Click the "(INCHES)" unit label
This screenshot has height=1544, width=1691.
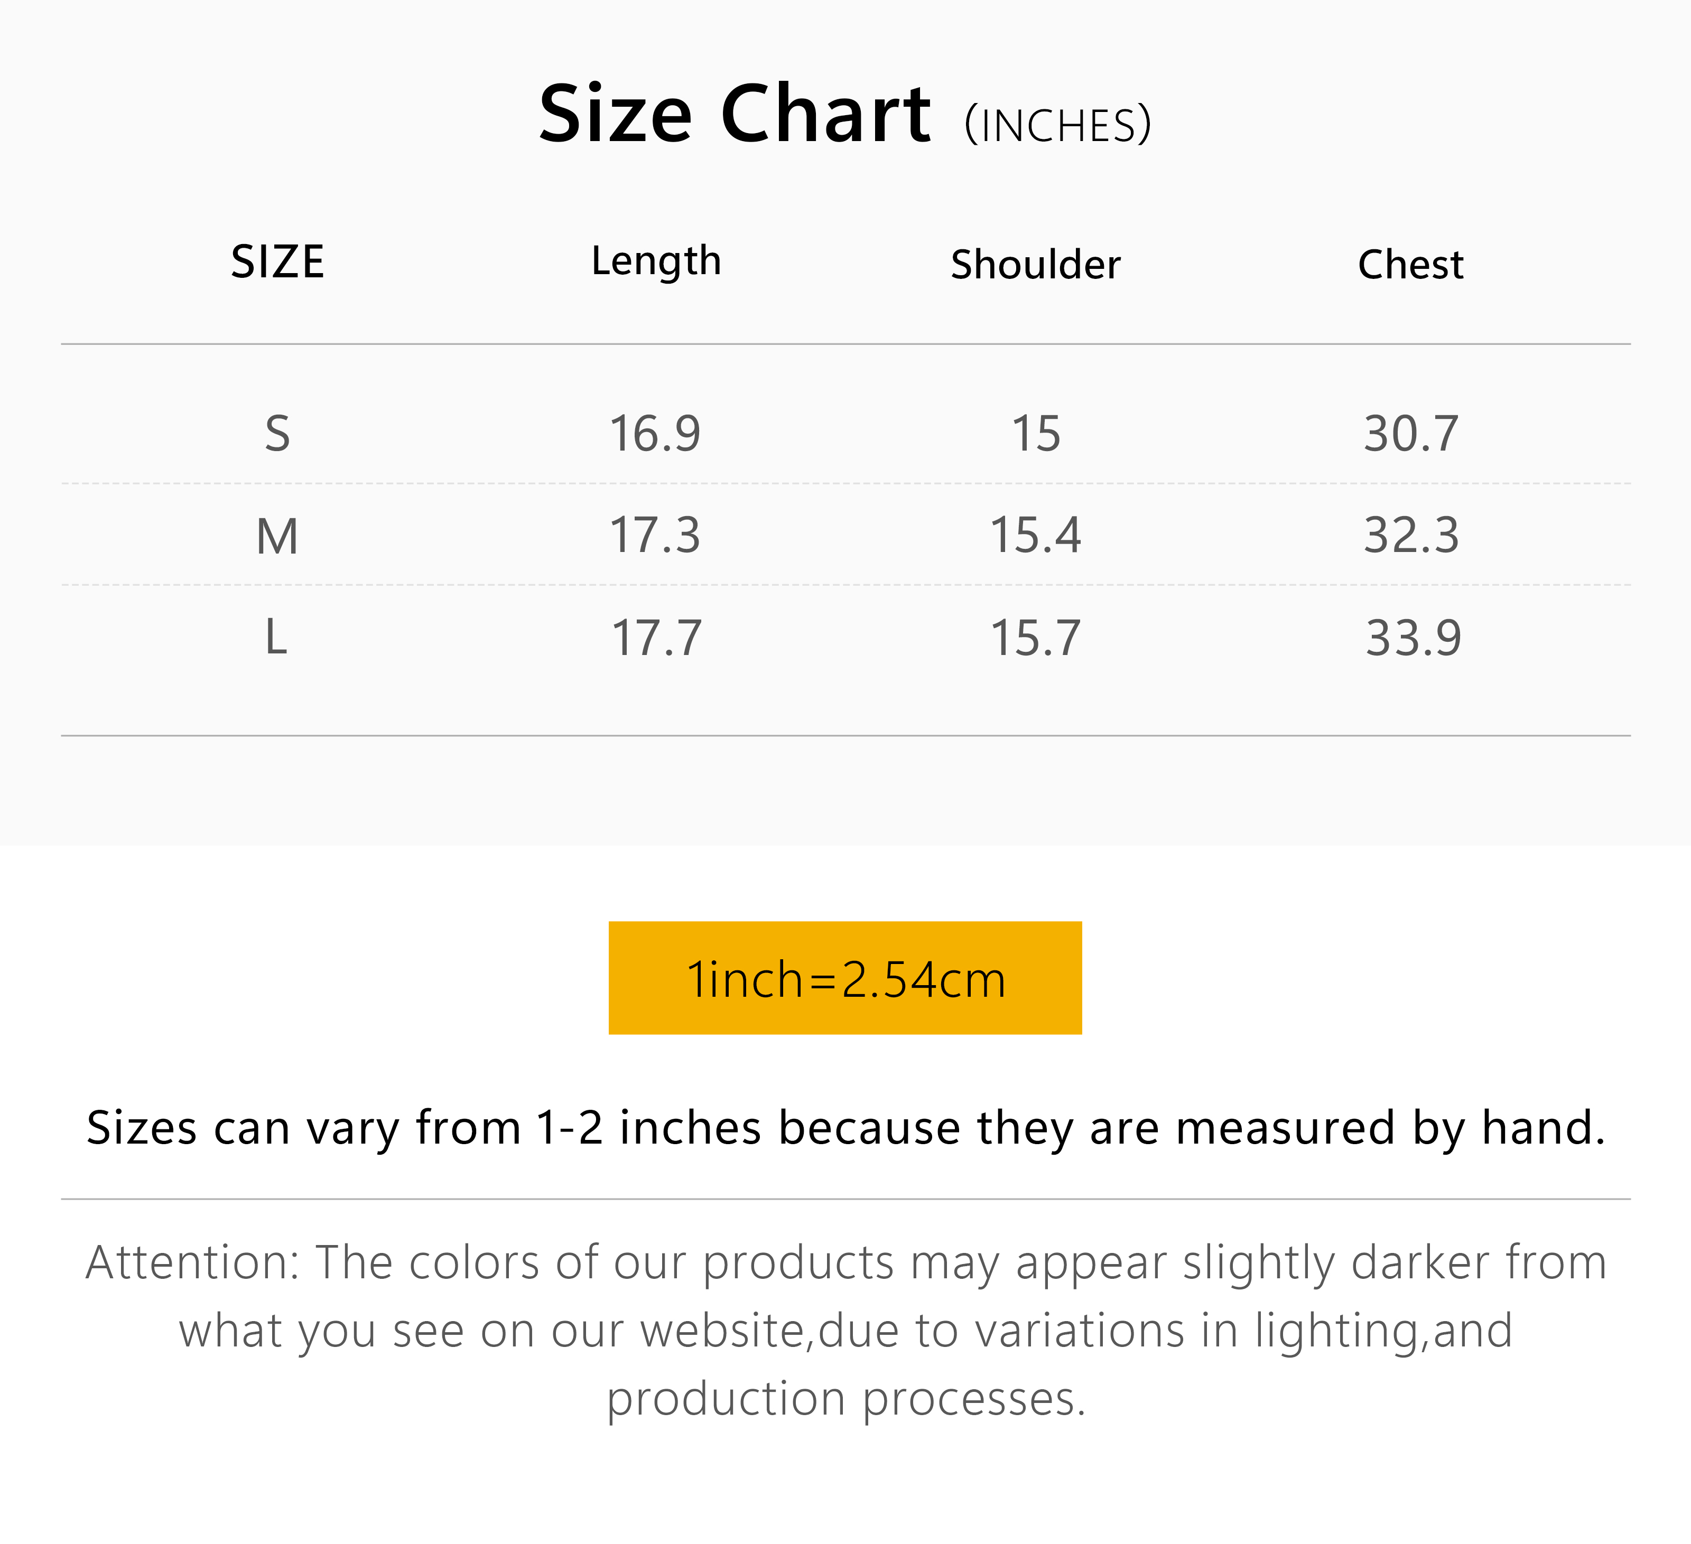[1058, 126]
